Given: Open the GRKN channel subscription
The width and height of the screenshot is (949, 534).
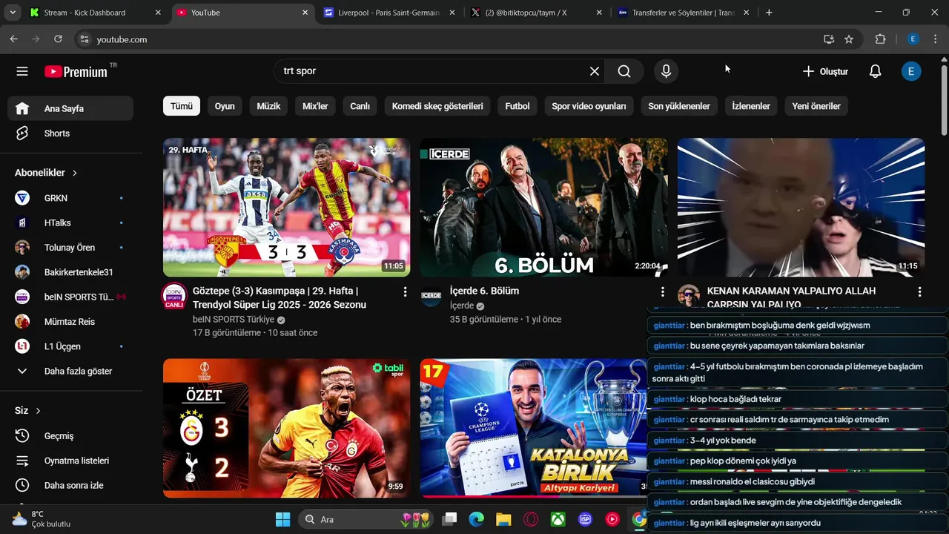Looking at the screenshot, I should tap(71, 198).
